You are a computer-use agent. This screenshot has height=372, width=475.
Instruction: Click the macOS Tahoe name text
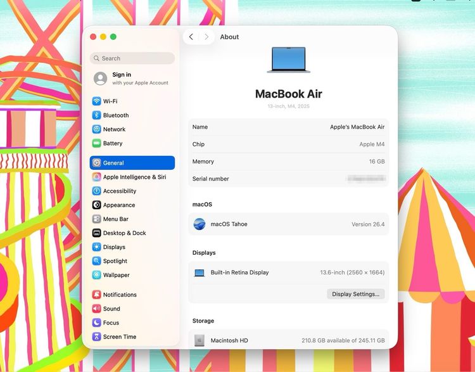click(229, 224)
